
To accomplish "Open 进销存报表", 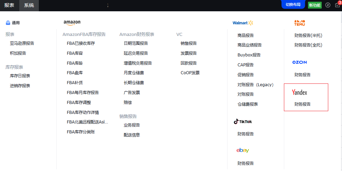I will [20, 86].
